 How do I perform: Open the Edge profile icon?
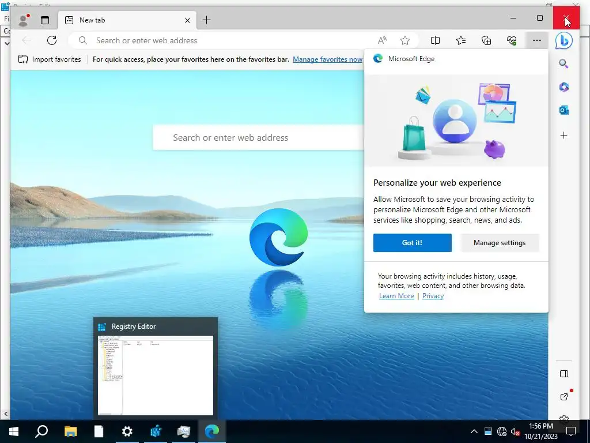click(24, 20)
